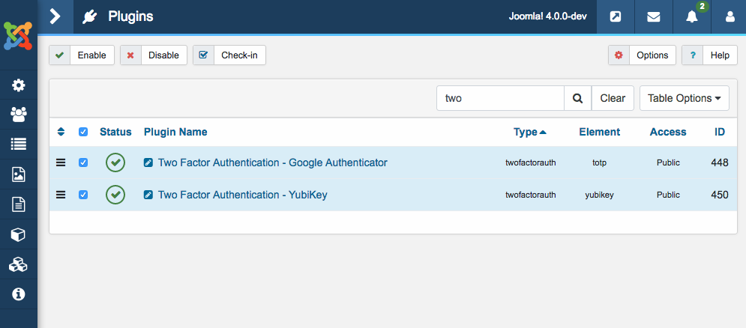
Task: Open the Help info icon in sidebar
Action: pos(19,294)
